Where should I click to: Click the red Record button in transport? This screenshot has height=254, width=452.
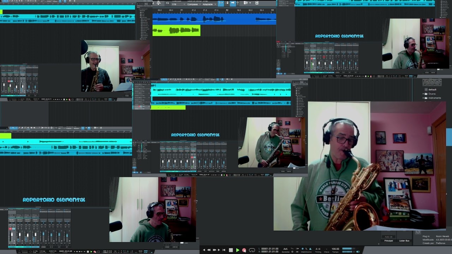244,250
